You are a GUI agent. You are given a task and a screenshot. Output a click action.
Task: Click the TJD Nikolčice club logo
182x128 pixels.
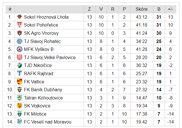[19, 66]
